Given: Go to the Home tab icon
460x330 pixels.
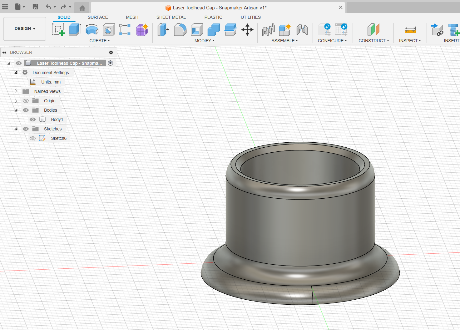Looking at the screenshot, I should click(x=82, y=8).
